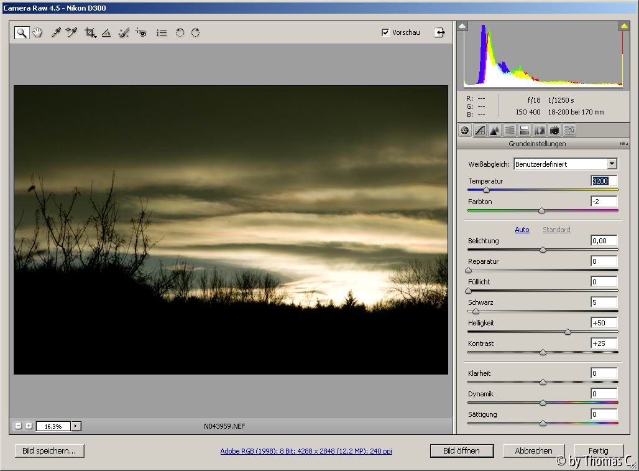The image size is (639, 471).
Task: Uncheck the Vorschau preview checkbox
Action: pyautogui.click(x=385, y=32)
